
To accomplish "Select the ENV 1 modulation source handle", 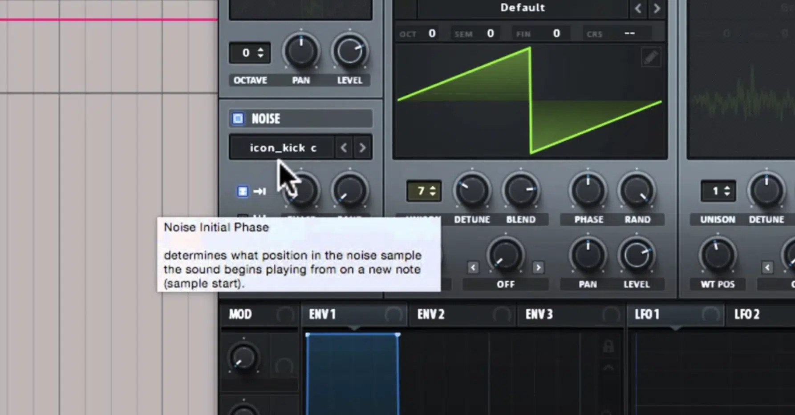I will [393, 315].
